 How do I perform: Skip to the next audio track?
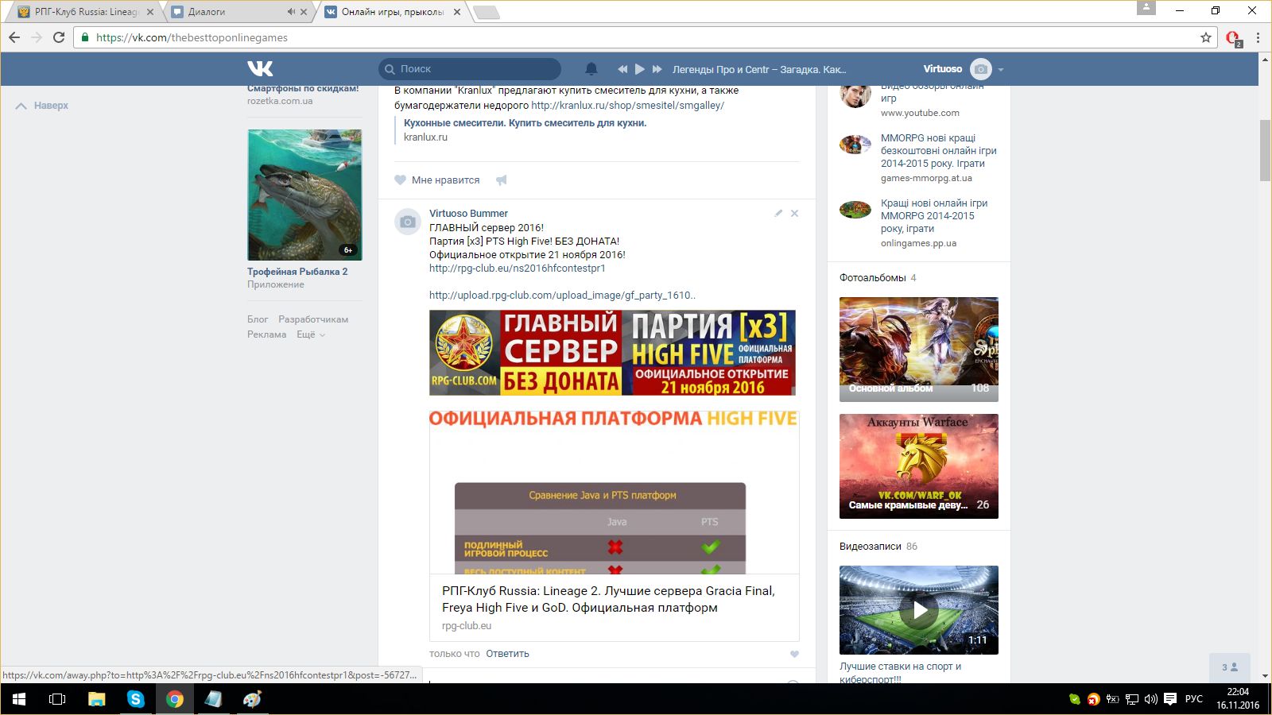click(x=657, y=69)
